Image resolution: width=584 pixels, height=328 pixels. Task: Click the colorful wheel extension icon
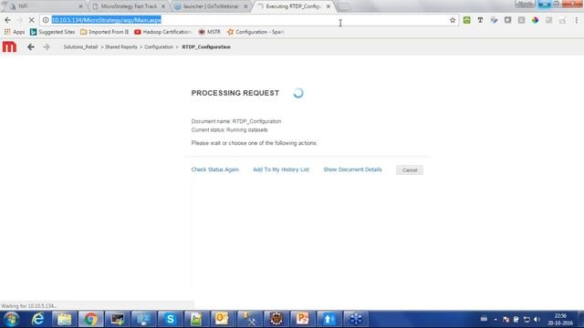(535, 20)
